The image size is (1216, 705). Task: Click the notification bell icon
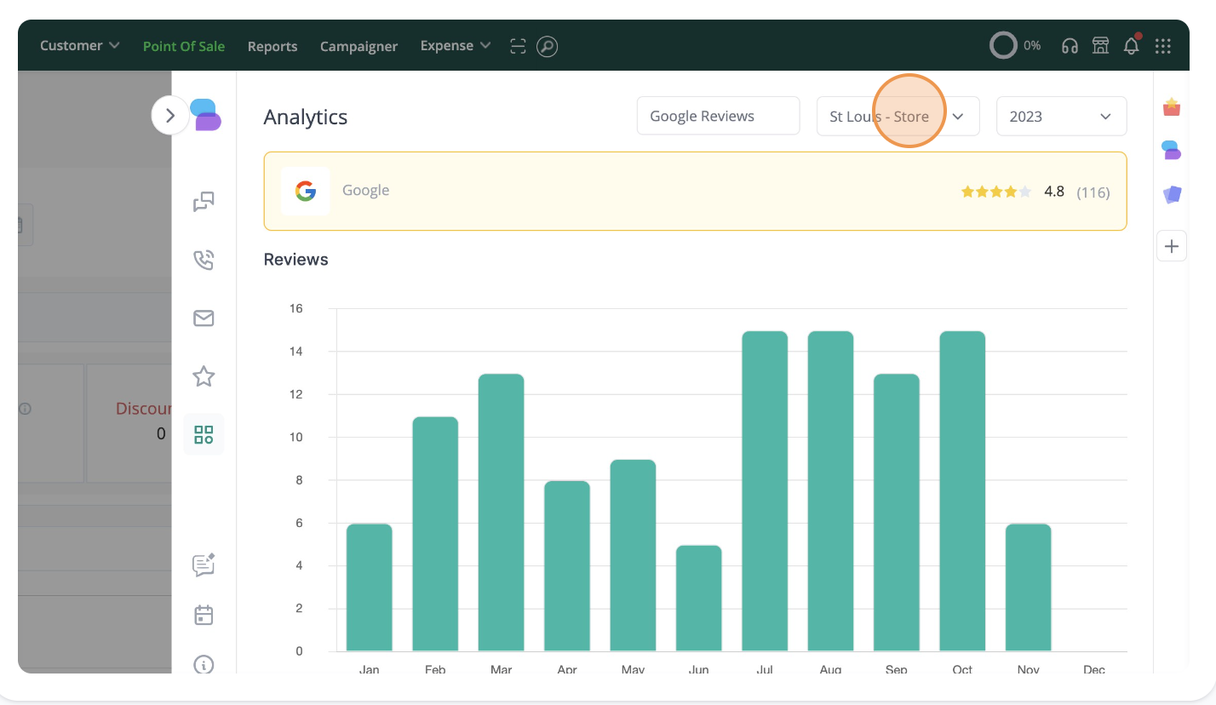(1131, 46)
